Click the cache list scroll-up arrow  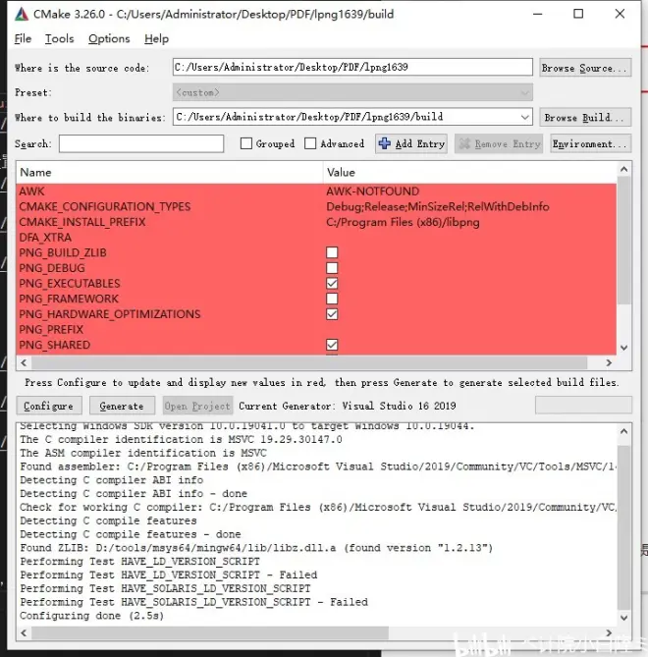tap(623, 169)
